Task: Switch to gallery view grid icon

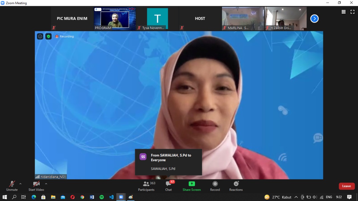Action: pos(343,12)
